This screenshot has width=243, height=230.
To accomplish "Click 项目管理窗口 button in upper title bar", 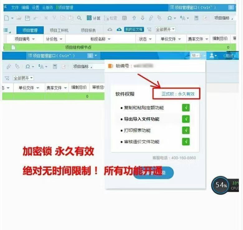I will (193, 7).
